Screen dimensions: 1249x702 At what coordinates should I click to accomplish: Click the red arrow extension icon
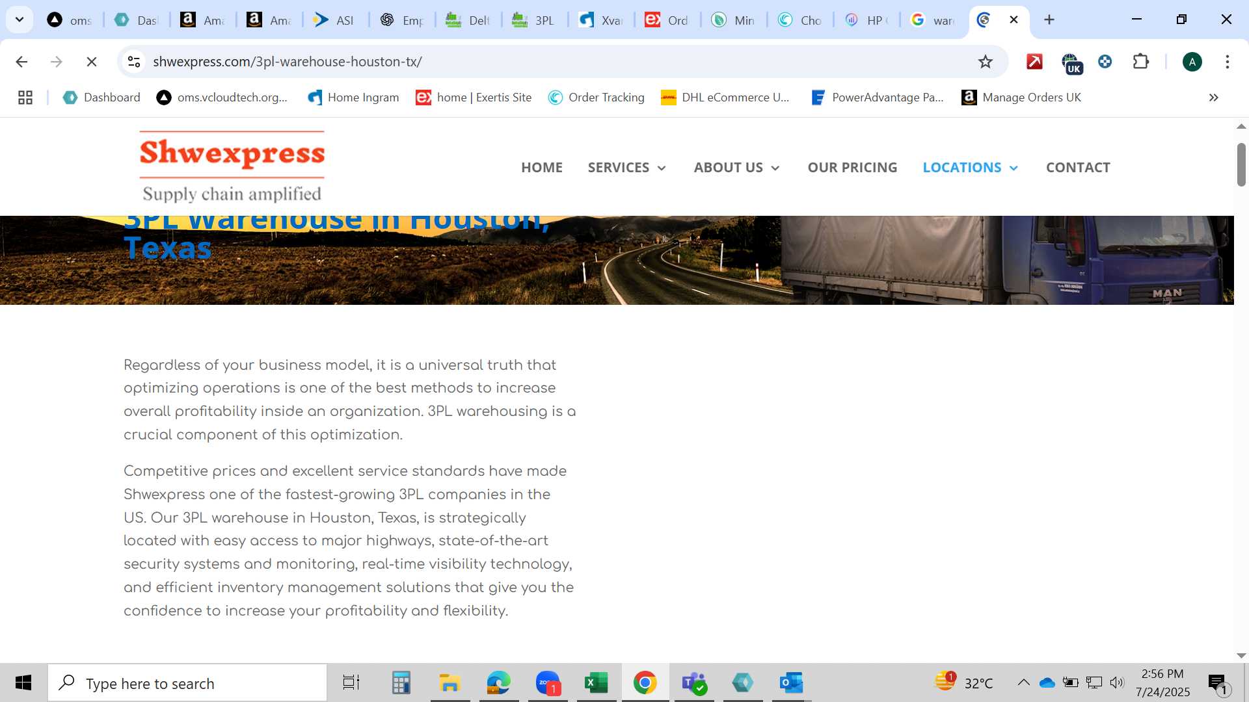click(x=1034, y=62)
